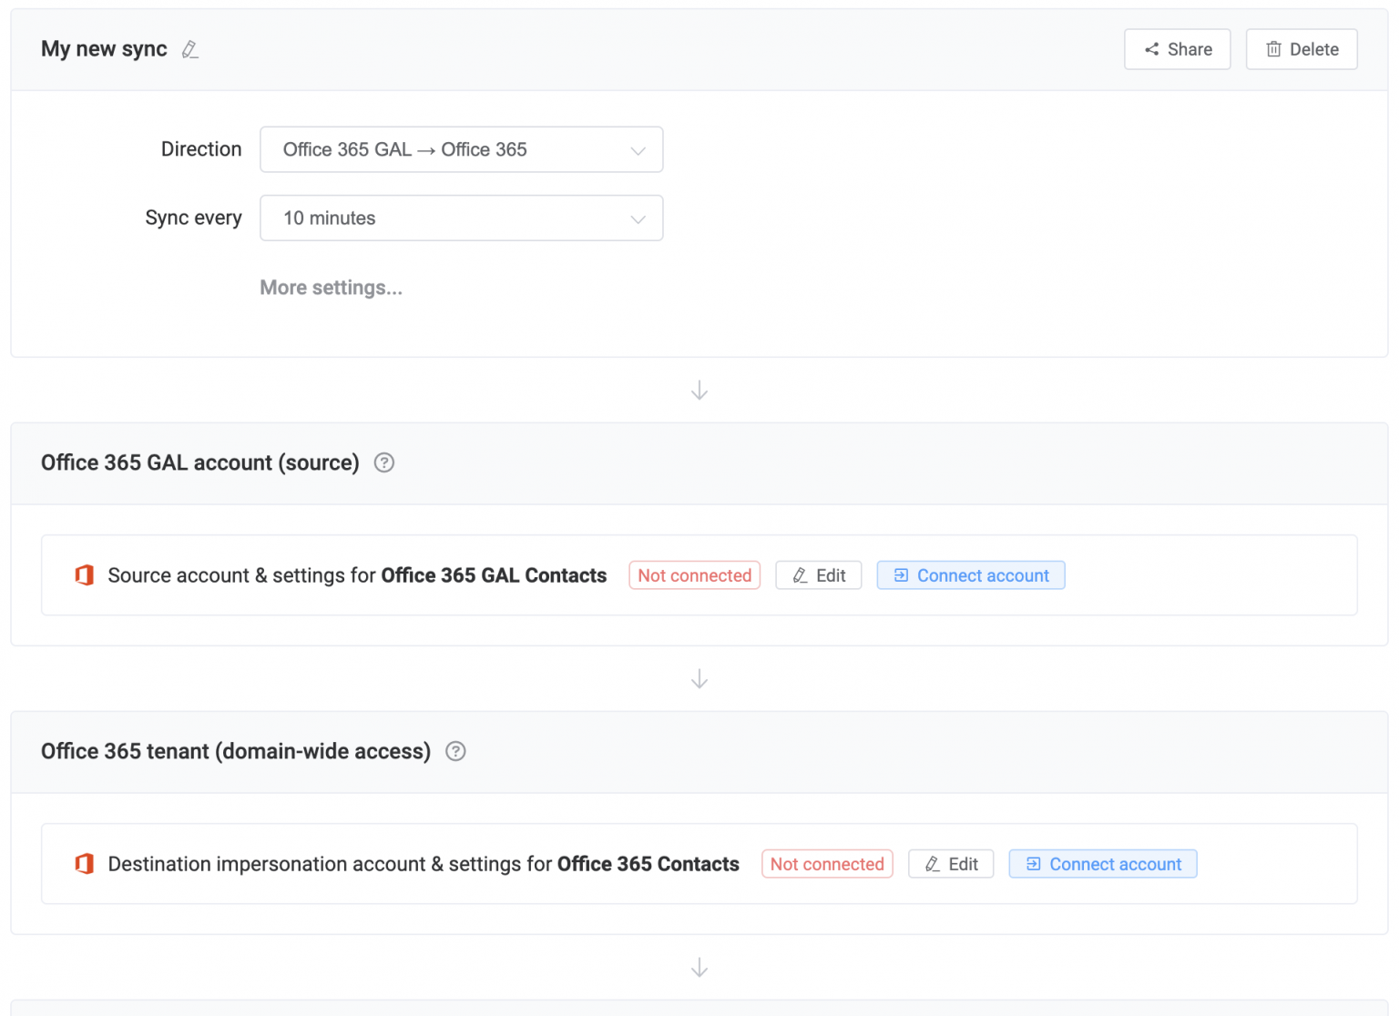Viewport: 1399px width, 1016px height.
Task: Click Connect account for the destination tenant
Action: [x=1103, y=863]
